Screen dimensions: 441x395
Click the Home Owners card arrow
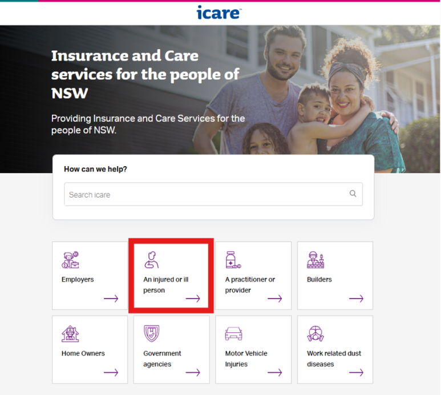coord(111,373)
